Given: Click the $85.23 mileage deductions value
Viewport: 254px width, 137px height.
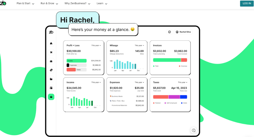Looking at the screenshot, I should coord(114,51).
